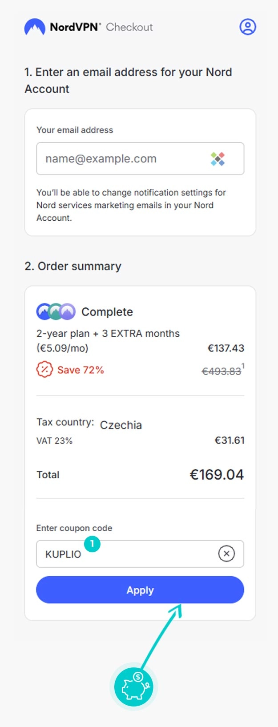Select the coupon field containing KUPLIO

point(133,554)
